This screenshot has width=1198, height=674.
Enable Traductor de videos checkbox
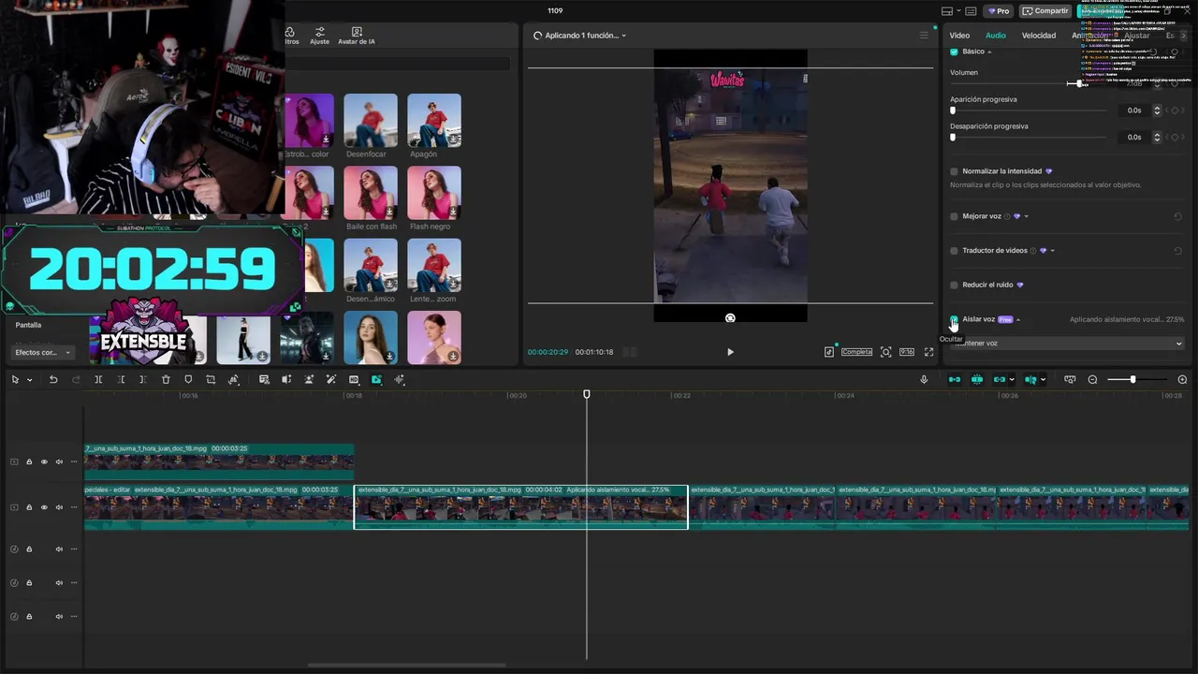click(x=954, y=251)
